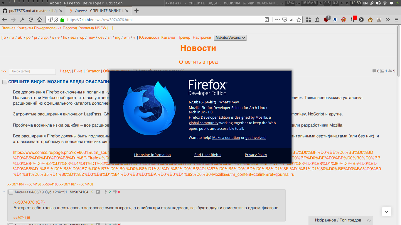
Task: Show site information icon in address bar
Action: click(50, 20)
